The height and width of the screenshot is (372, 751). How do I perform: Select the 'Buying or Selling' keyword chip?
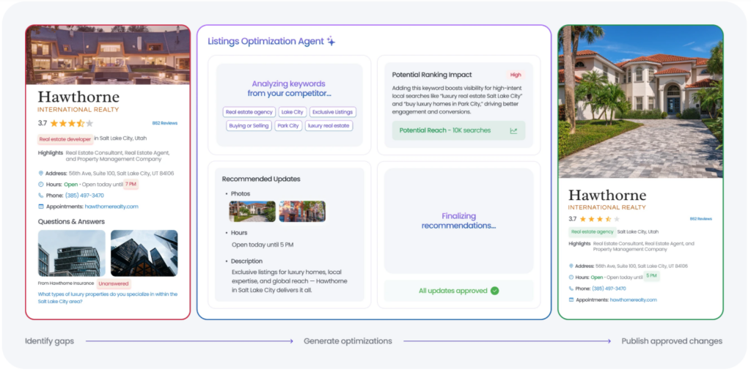coord(248,126)
